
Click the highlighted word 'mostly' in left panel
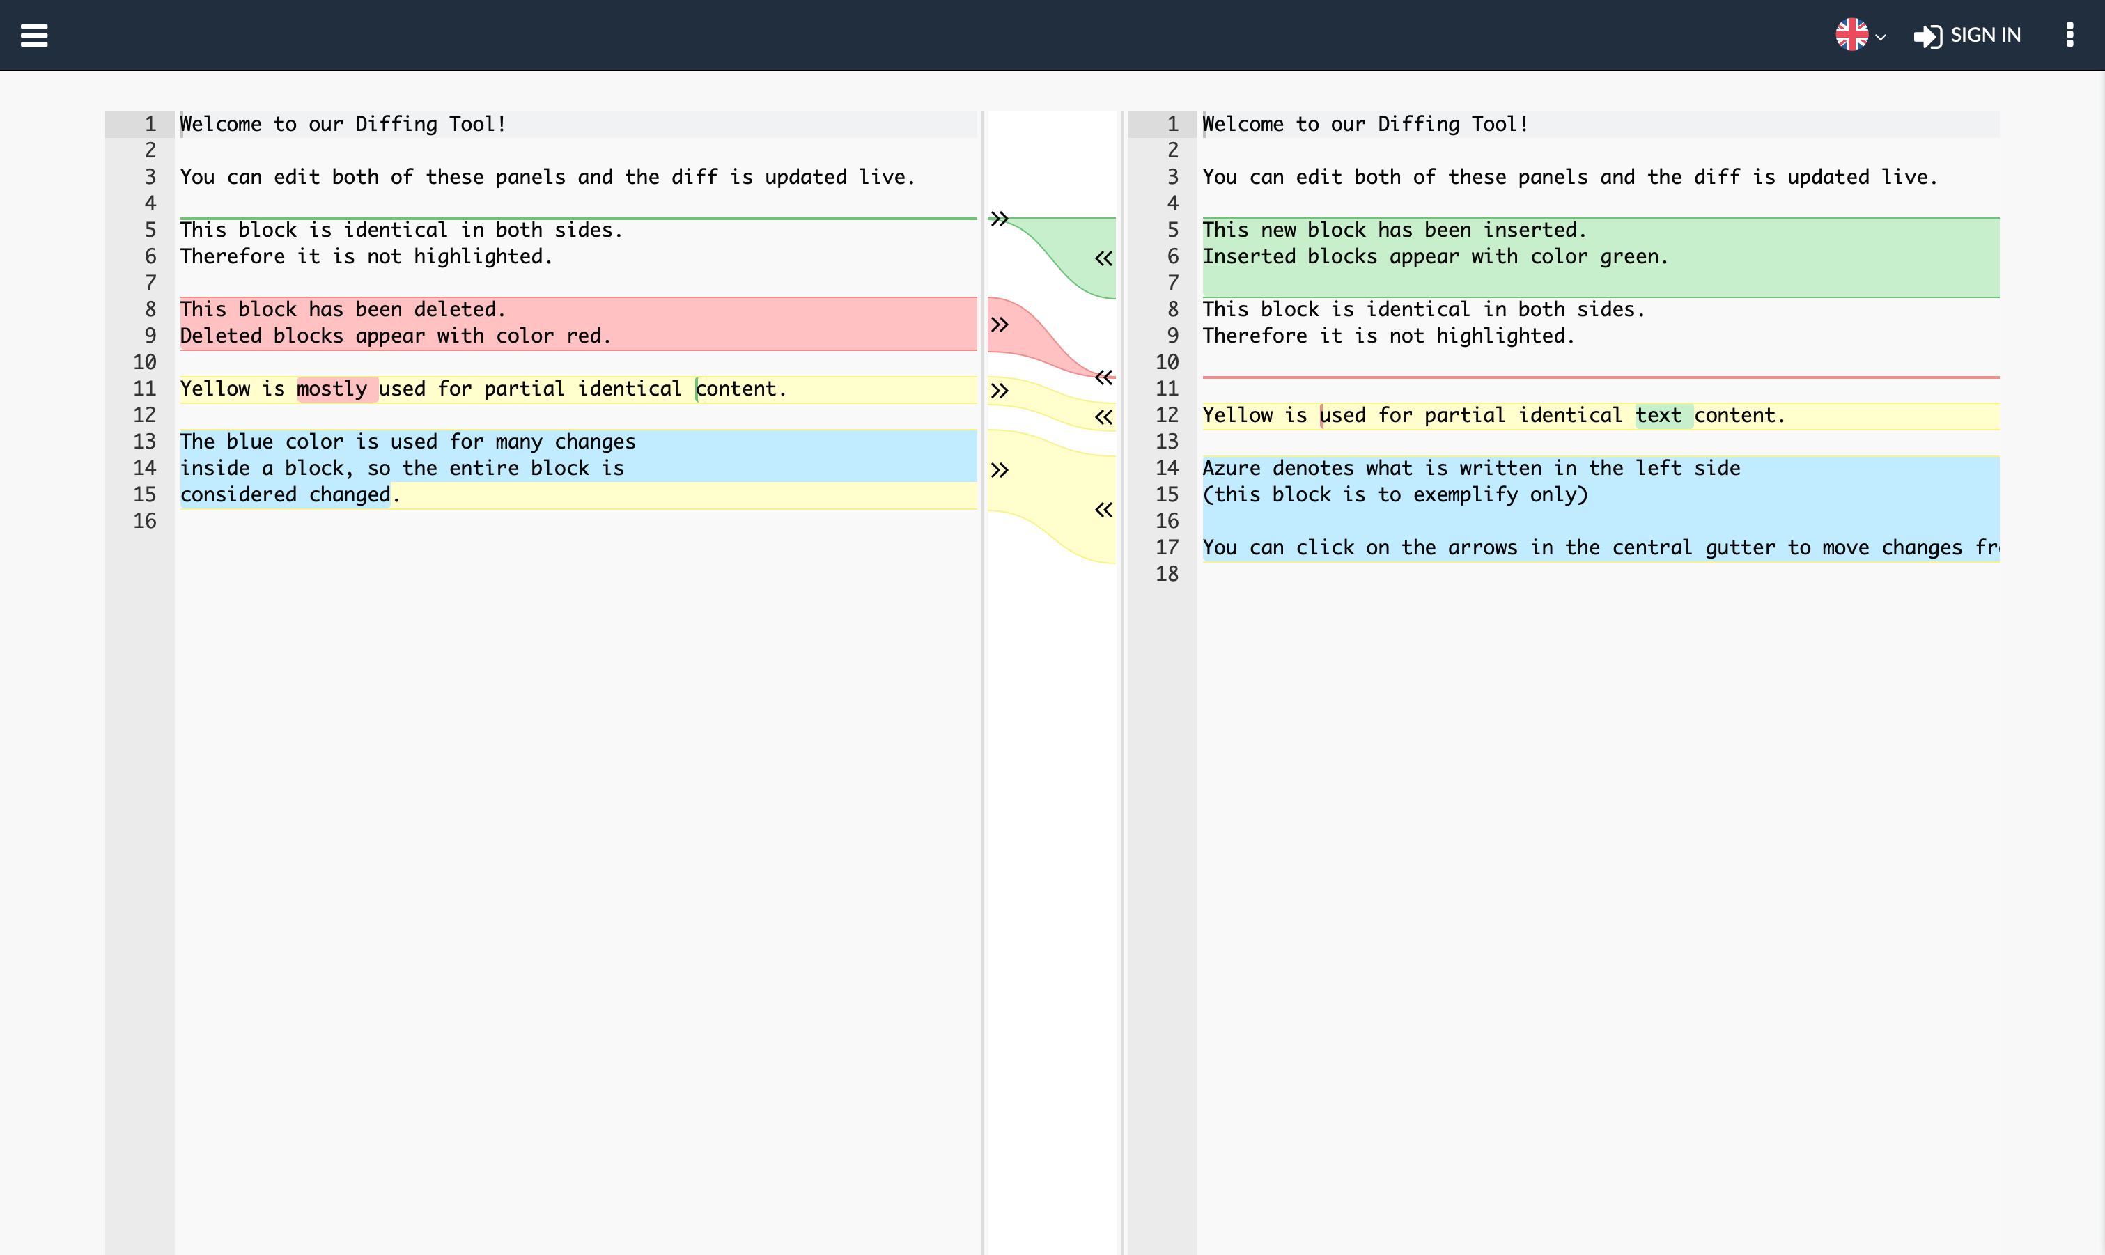click(x=332, y=389)
